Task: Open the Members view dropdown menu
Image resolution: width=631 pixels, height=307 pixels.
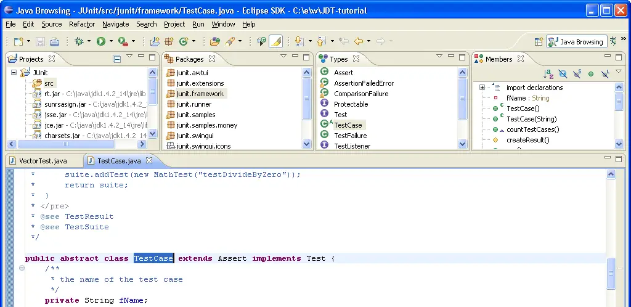Action: pos(619,72)
